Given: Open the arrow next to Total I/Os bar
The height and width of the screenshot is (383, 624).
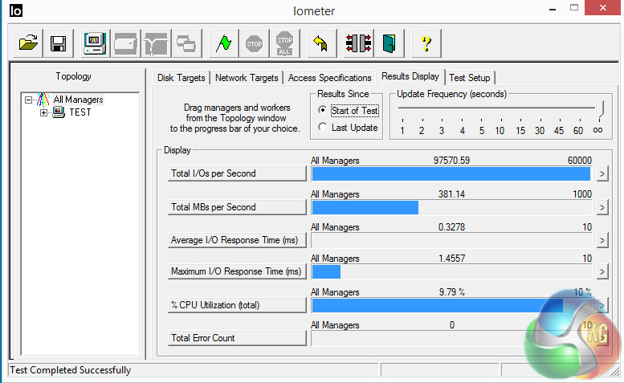Looking at the screenshot, I should (x=602, y=173).
